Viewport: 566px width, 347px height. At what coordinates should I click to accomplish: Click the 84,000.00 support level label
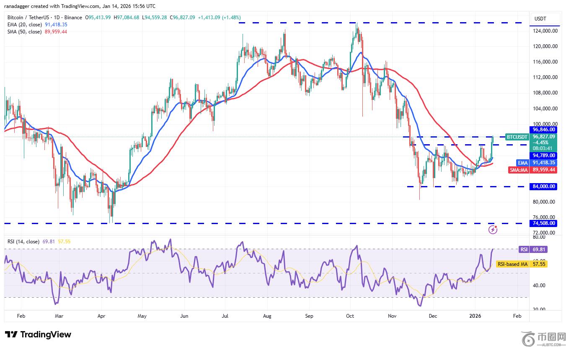pos(544,186)
